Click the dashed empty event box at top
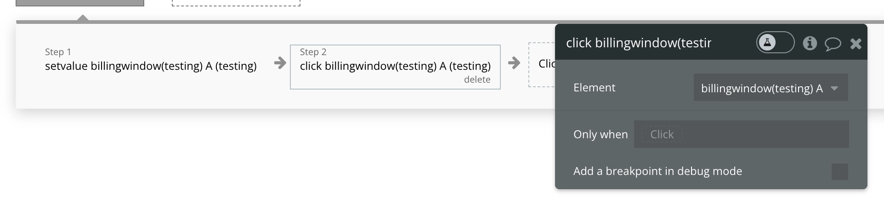 [236, 2]
